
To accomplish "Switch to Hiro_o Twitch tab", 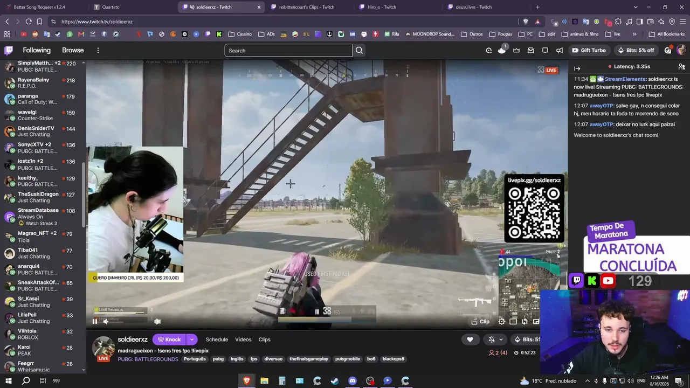I will [399, 7].
